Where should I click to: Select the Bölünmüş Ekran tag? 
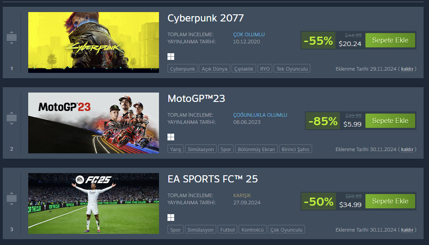(256, 149)
